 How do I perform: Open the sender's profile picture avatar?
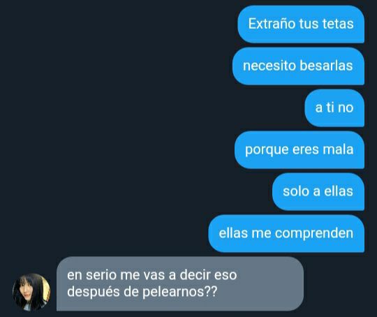tap(31, 292)
